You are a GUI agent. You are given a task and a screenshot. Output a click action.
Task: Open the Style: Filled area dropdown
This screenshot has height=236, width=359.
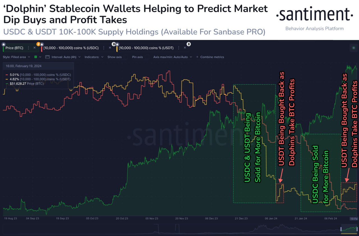coord(16,57)
